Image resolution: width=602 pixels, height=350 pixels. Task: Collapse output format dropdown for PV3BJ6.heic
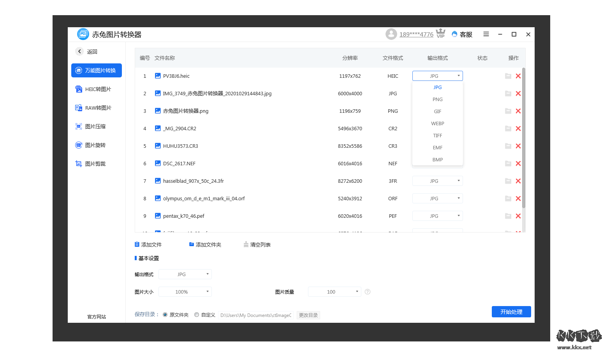(438, 76)
